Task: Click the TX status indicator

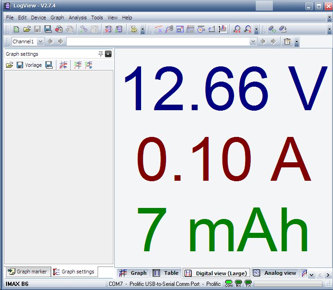Action: tap(248, 284)
